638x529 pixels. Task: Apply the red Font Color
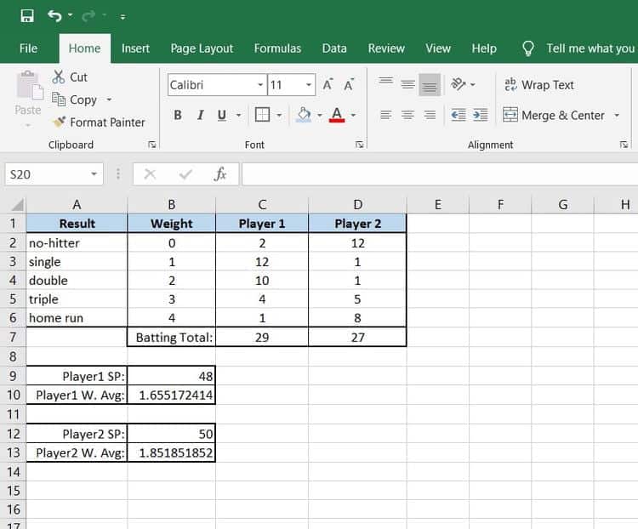pyautogui.click(x=337, y=115)
